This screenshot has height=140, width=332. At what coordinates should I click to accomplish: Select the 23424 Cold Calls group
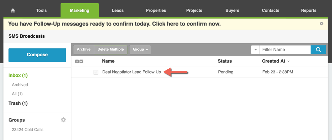click(27, 130)
